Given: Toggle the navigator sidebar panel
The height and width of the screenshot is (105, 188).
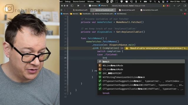Looking at the screenshot, I should pos(72,6).
